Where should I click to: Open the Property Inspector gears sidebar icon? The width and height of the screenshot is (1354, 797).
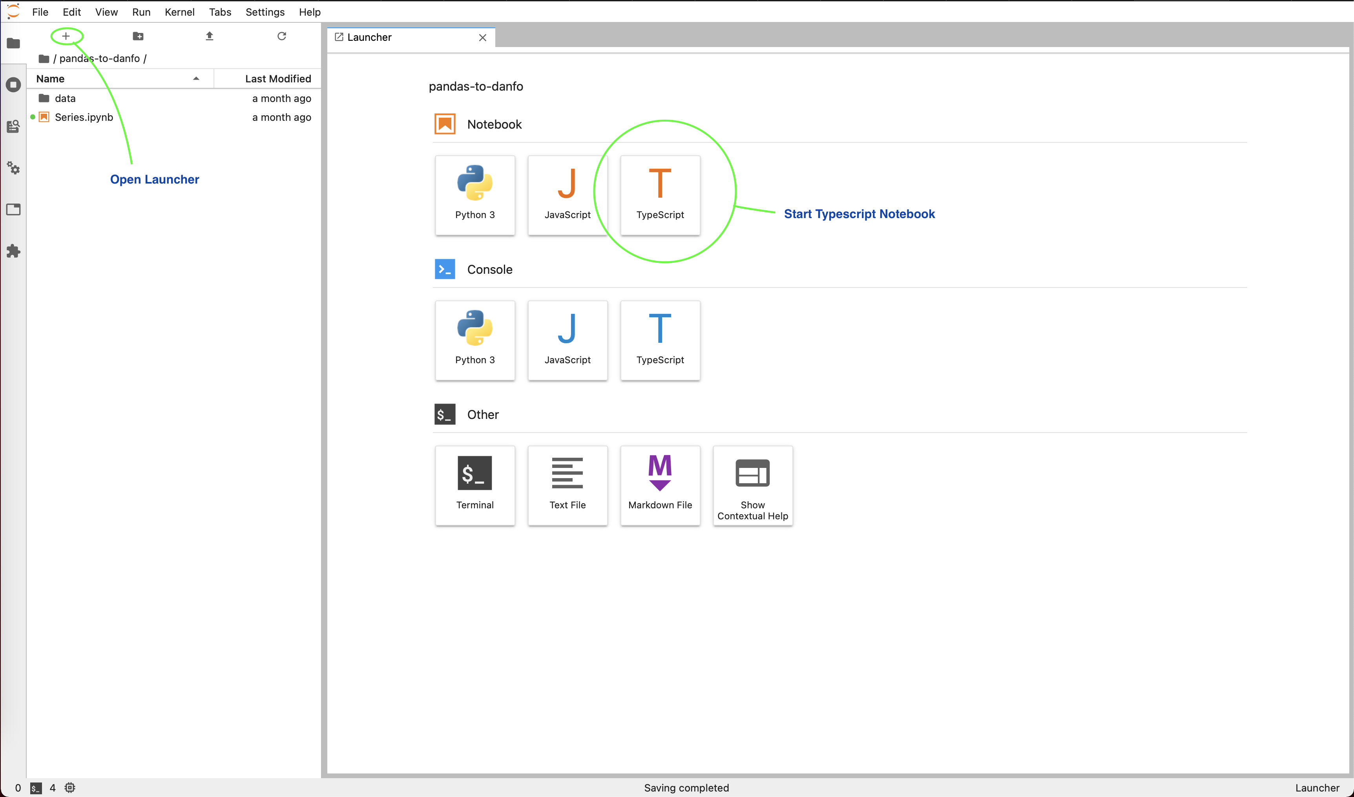point(13,168)
